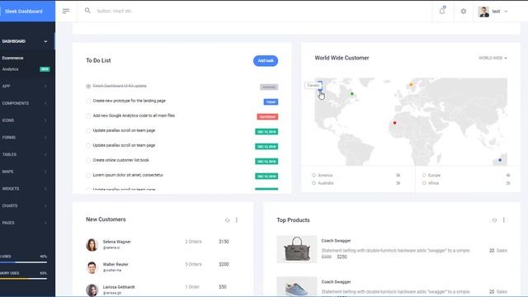Open the WORLD WIDE dropdown
Screen dimensions: 528x297
click(x=493, y=58)
